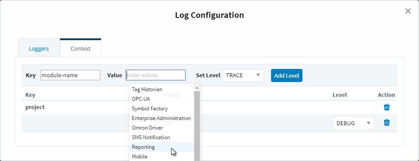419x161 pixels.
Task: Choose Reporting from the list
Action: click(x=161, y=147)
